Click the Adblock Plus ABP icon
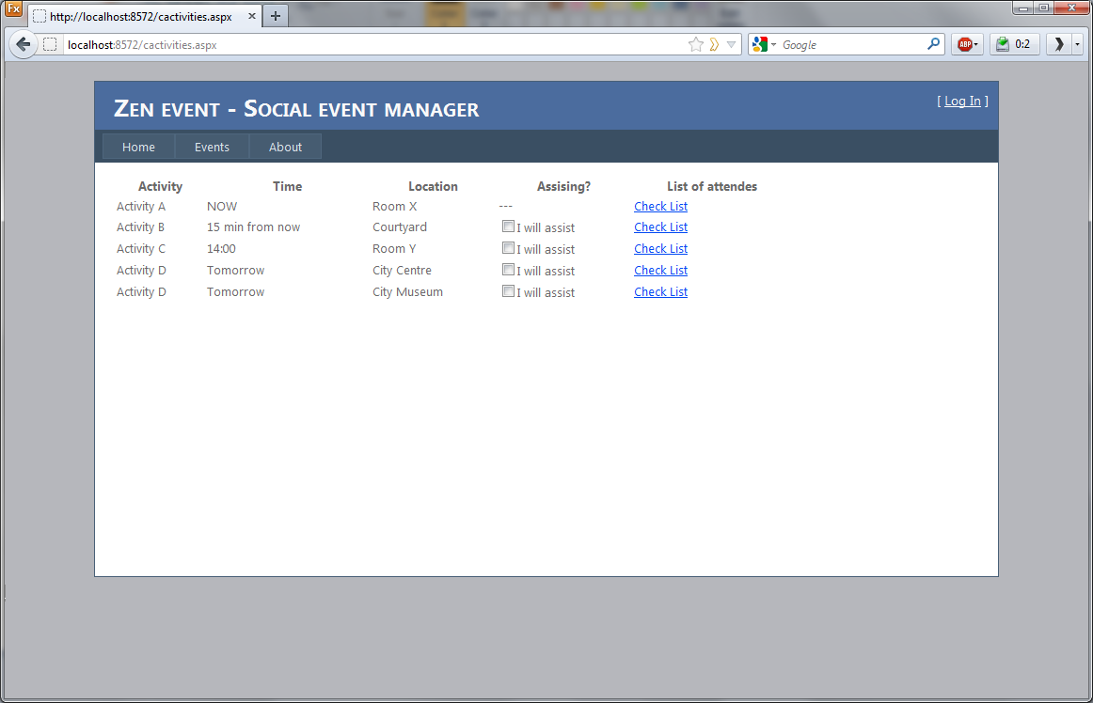 [968, 44]
